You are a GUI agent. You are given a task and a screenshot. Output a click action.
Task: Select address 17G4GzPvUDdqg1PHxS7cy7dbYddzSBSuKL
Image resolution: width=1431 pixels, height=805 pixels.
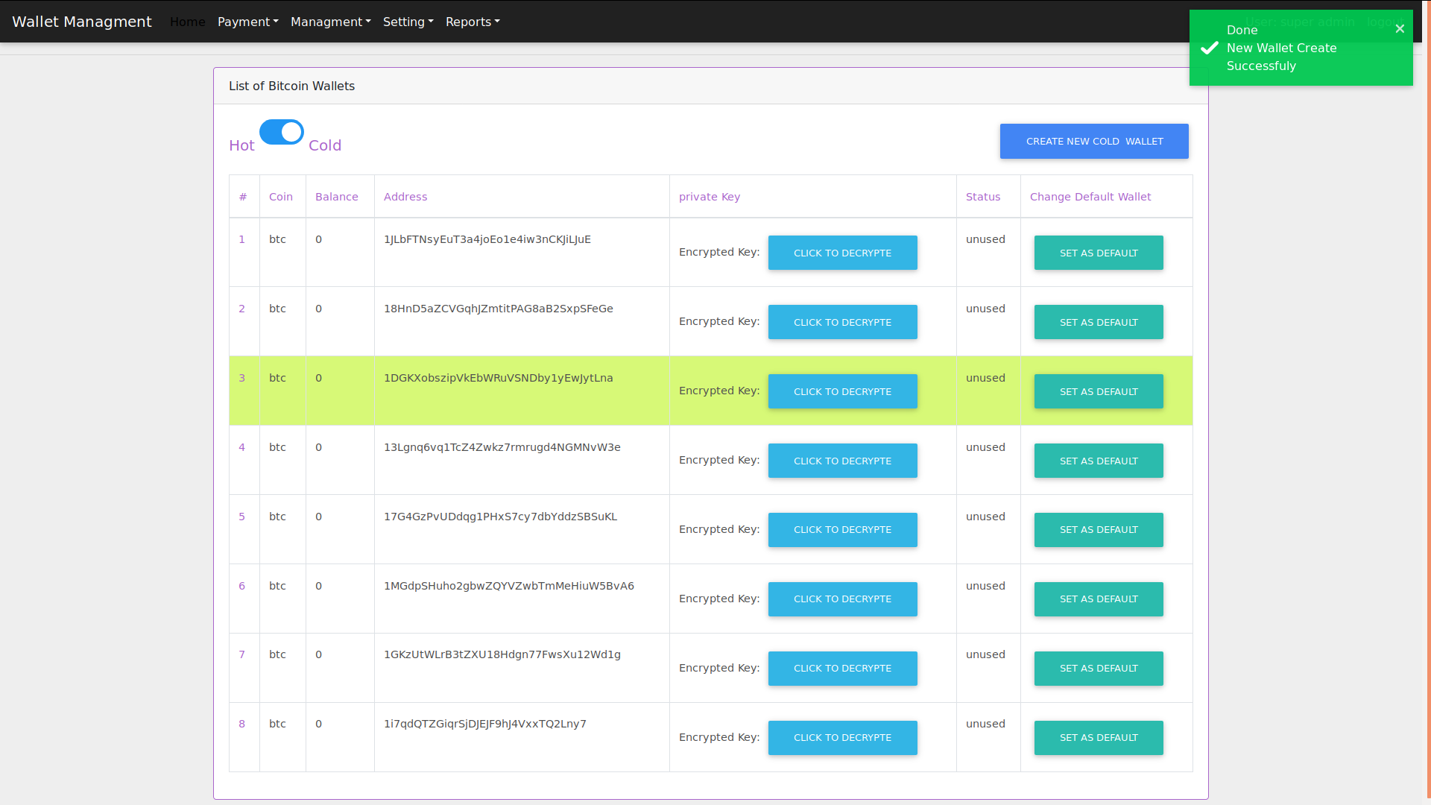click(x=501, y=517)
